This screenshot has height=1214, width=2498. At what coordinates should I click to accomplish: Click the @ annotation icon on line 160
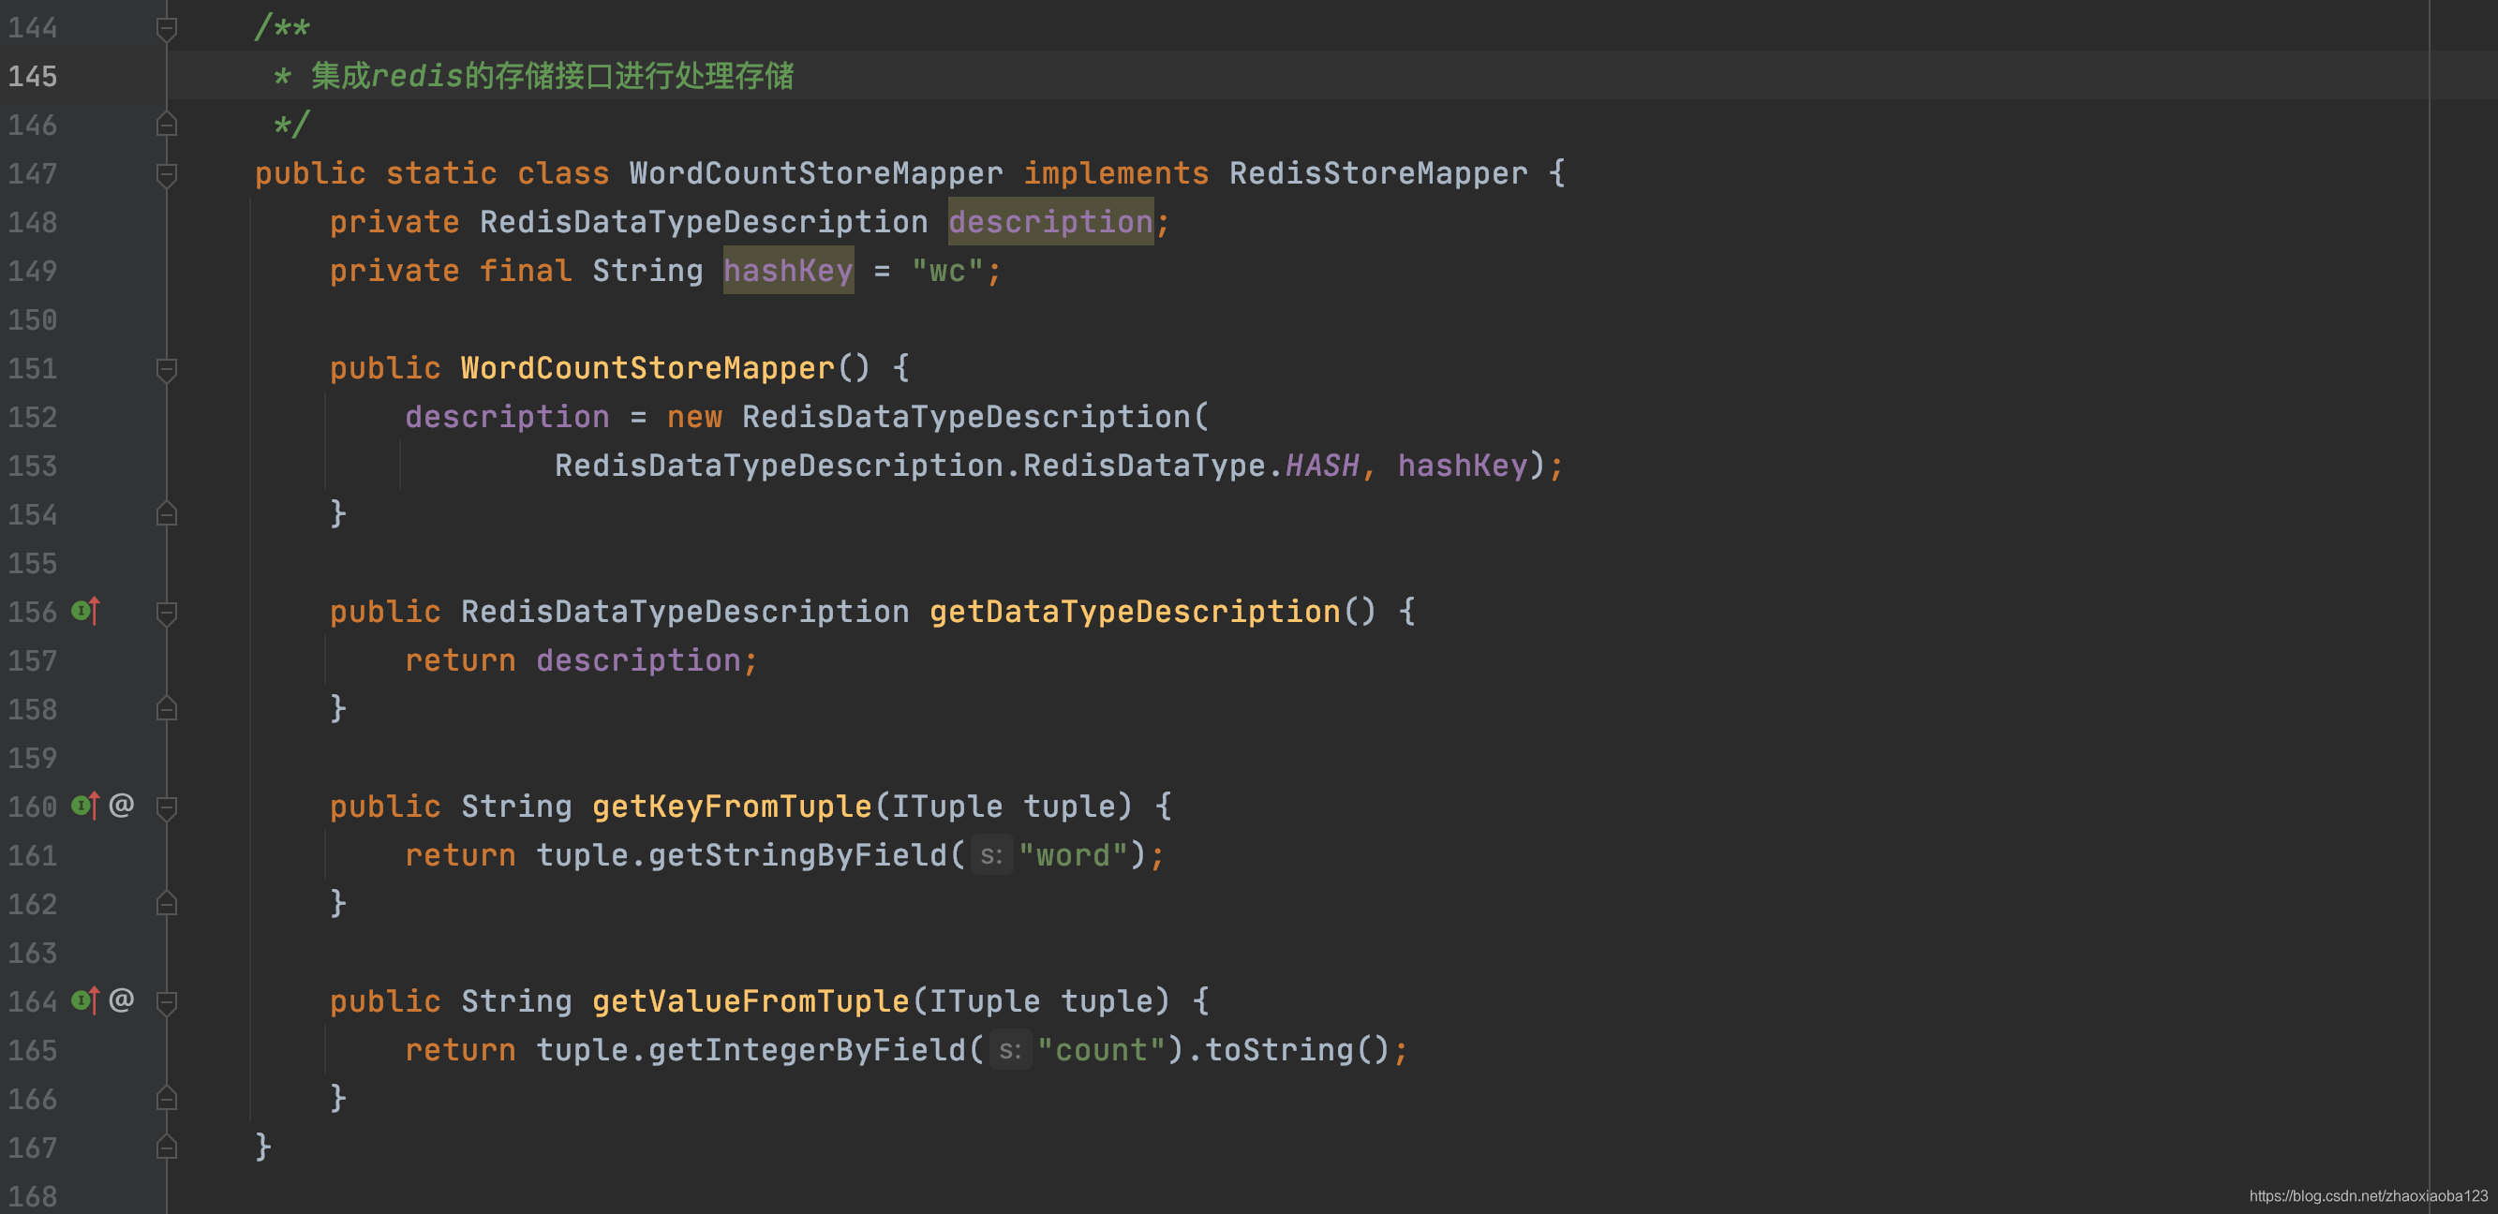[x=121, y=805]
